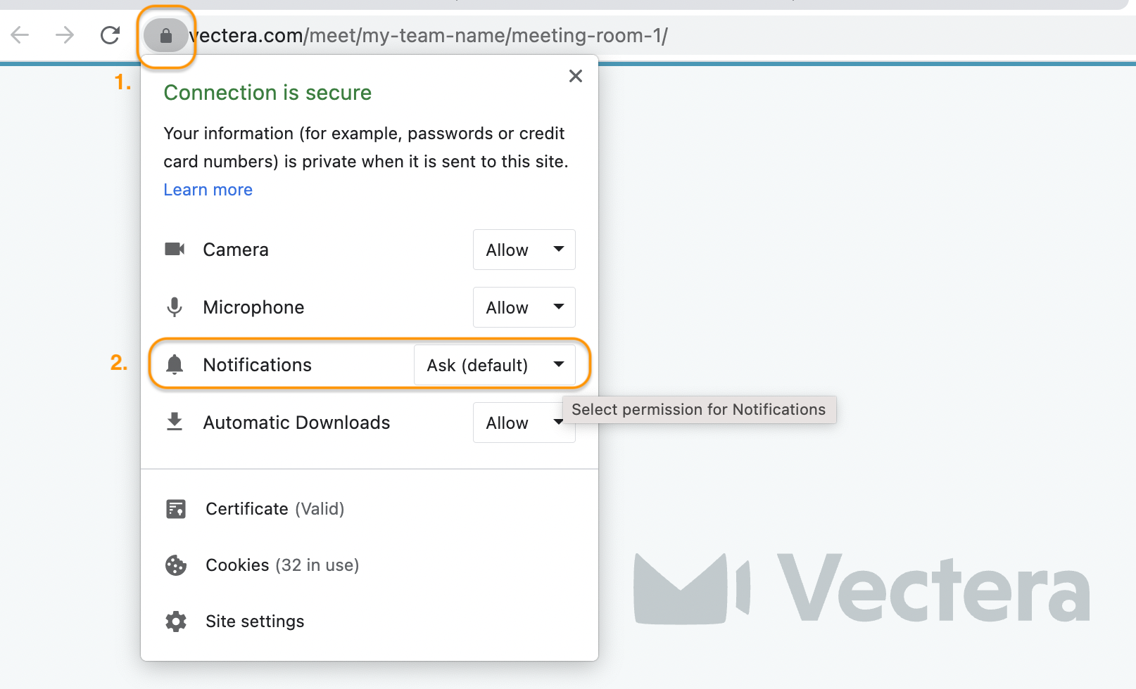
Task: Go forward using the forward arrow
Action: coord(65,35)
